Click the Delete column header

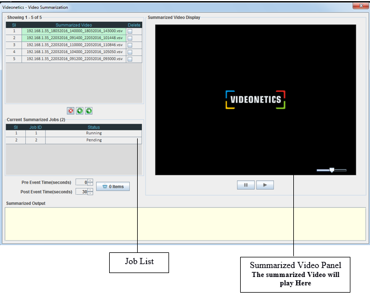pos(134,25)
